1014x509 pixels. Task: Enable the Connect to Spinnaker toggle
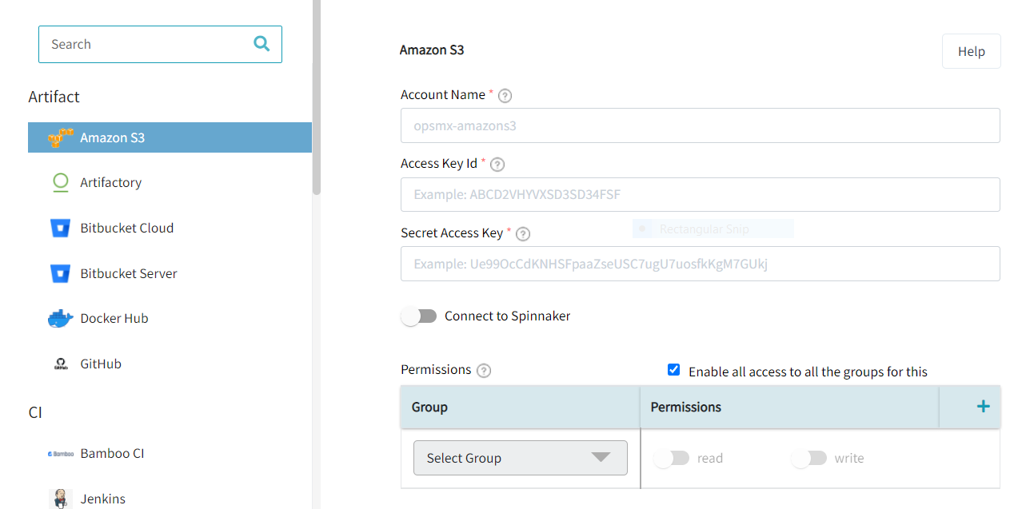click(418, 316)
